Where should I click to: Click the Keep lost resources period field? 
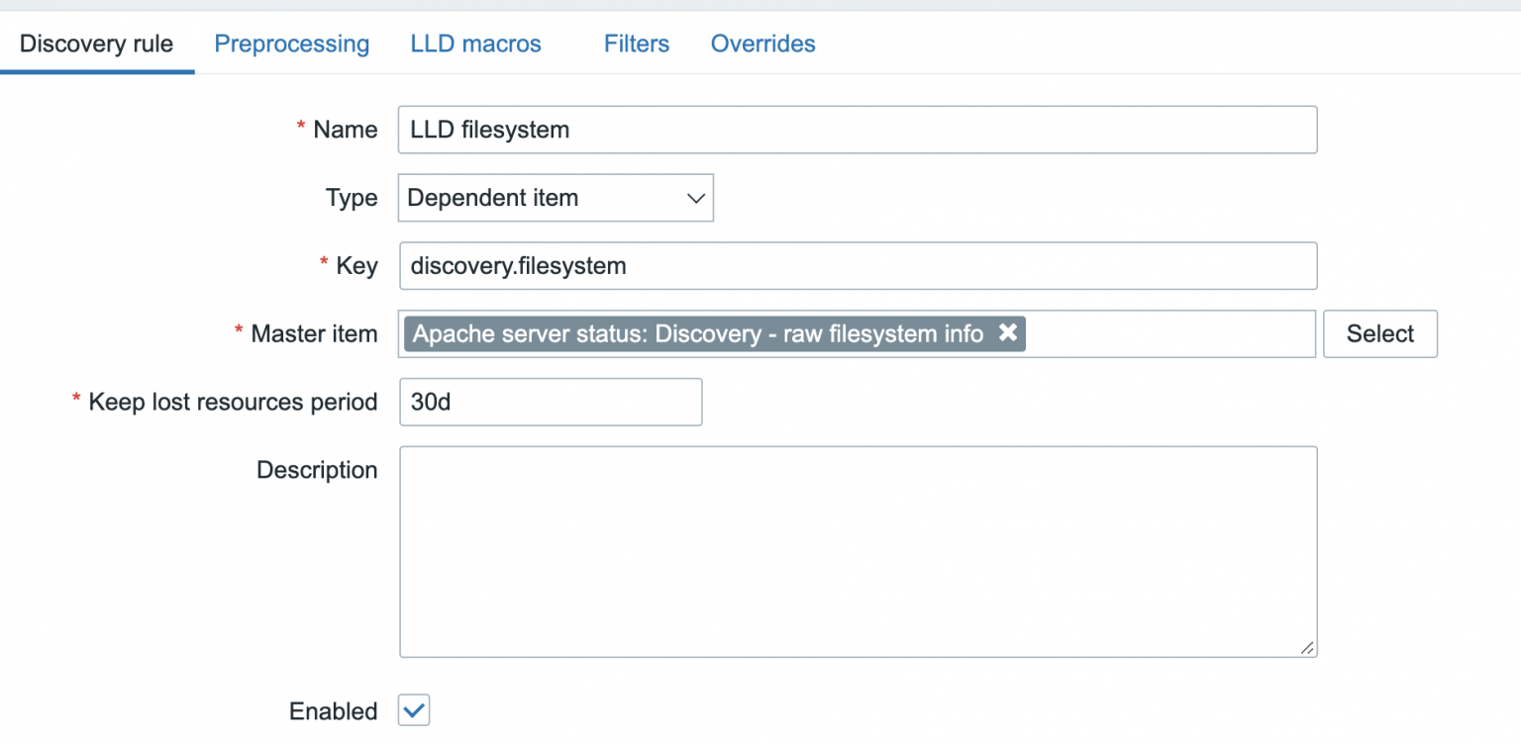(x=551, y=402)
